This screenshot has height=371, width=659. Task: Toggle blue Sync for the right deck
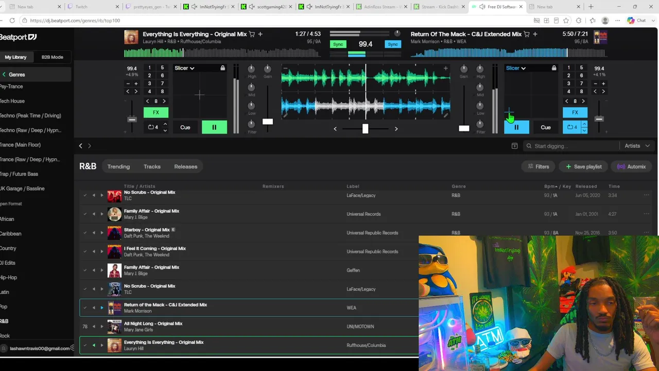coord(393,44)
